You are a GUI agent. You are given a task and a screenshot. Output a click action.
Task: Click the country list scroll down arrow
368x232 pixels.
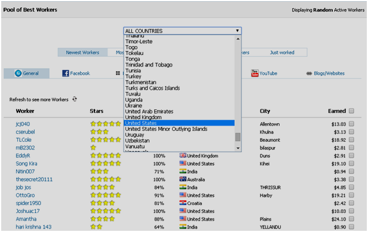click(x=238, y=148)
